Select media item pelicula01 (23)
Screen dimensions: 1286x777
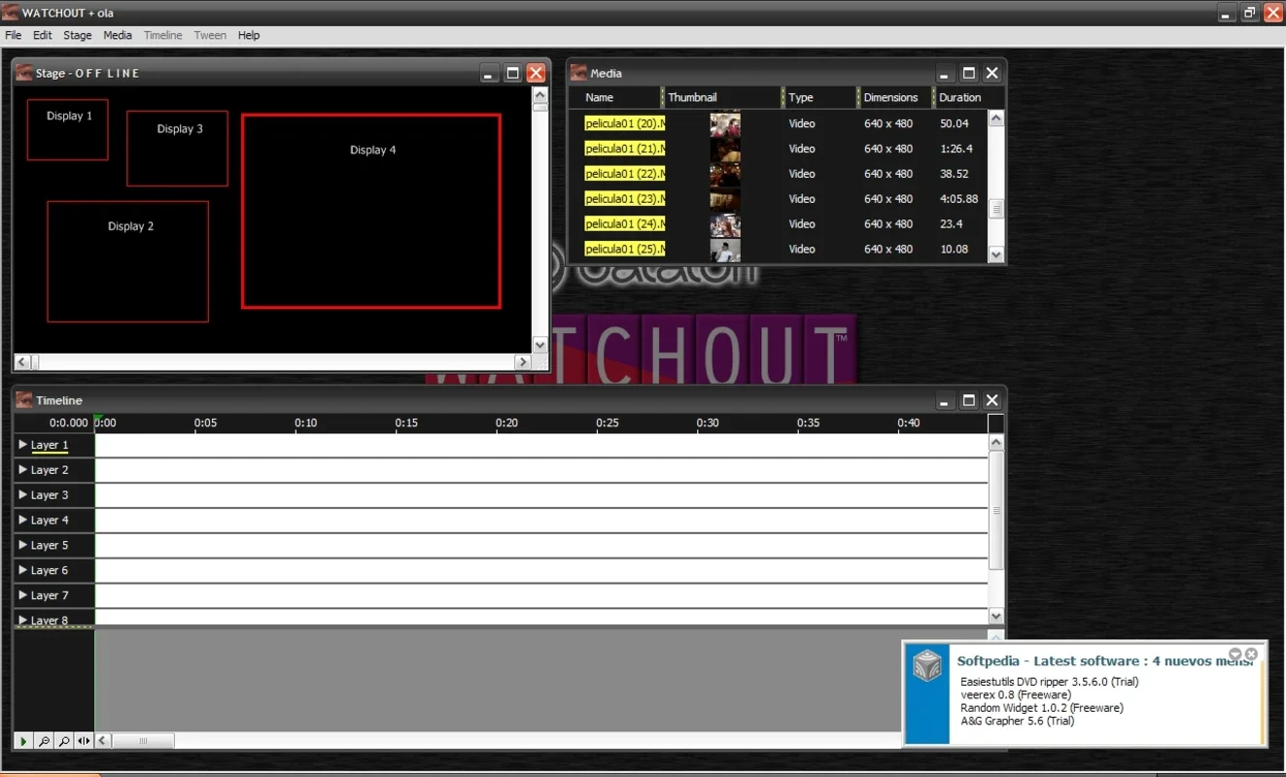(x=625, y=199)
